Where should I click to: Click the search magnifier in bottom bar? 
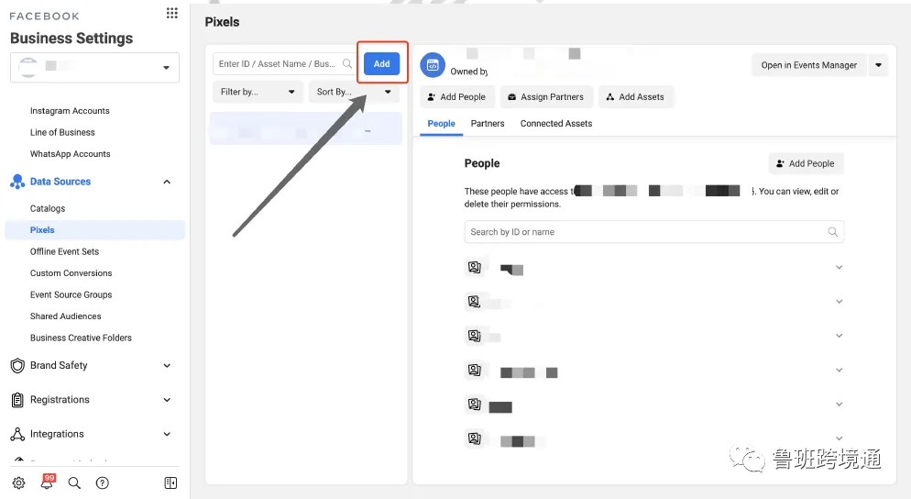click(74, 482)
